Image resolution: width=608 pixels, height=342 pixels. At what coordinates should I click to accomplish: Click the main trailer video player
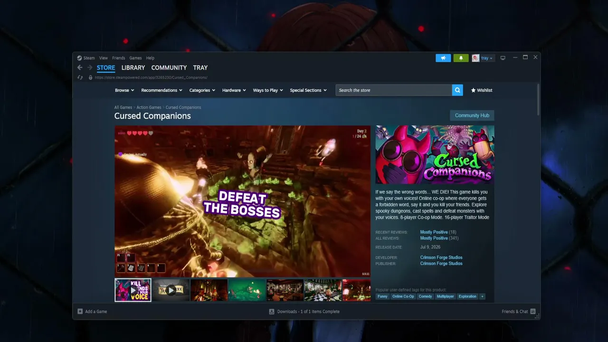[242, 201]
